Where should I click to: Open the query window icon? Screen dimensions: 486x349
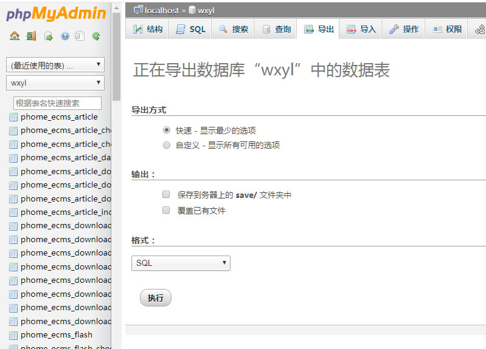48,36
